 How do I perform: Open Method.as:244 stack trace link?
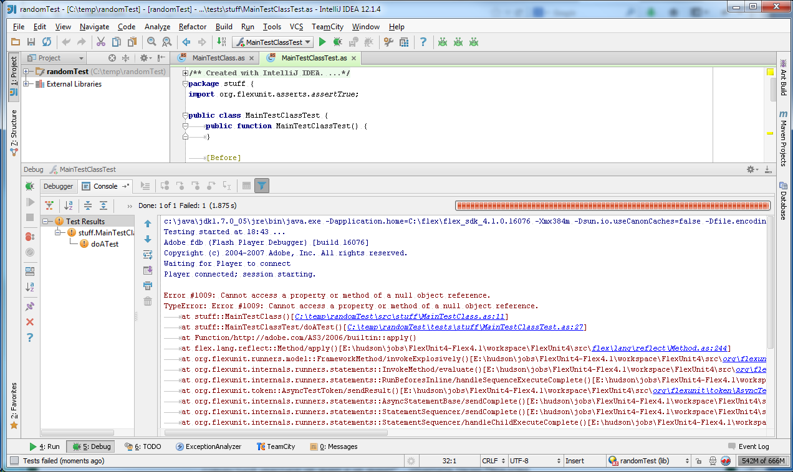(x=660, y=348)
